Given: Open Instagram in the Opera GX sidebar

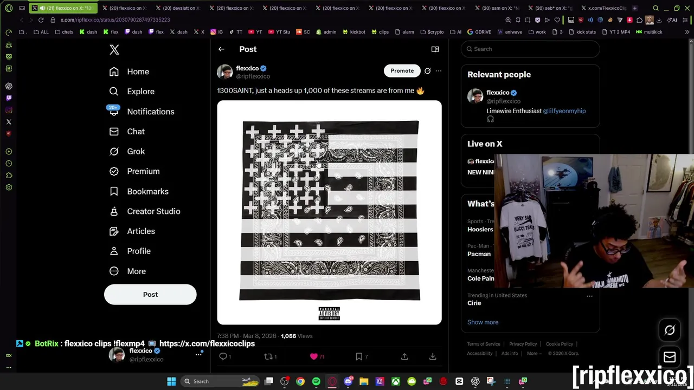Looking at the screenshot, I should 9,110.
